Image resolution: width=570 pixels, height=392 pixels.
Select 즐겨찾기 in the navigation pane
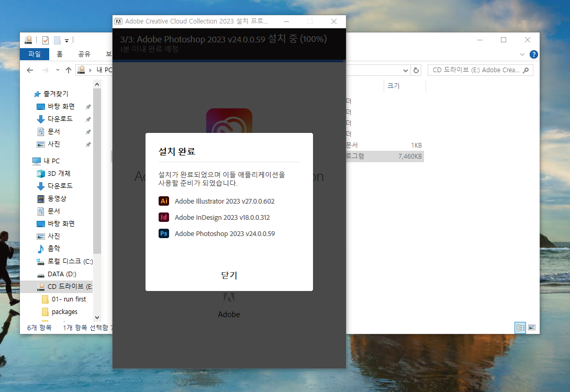click(x=55, y=94)
